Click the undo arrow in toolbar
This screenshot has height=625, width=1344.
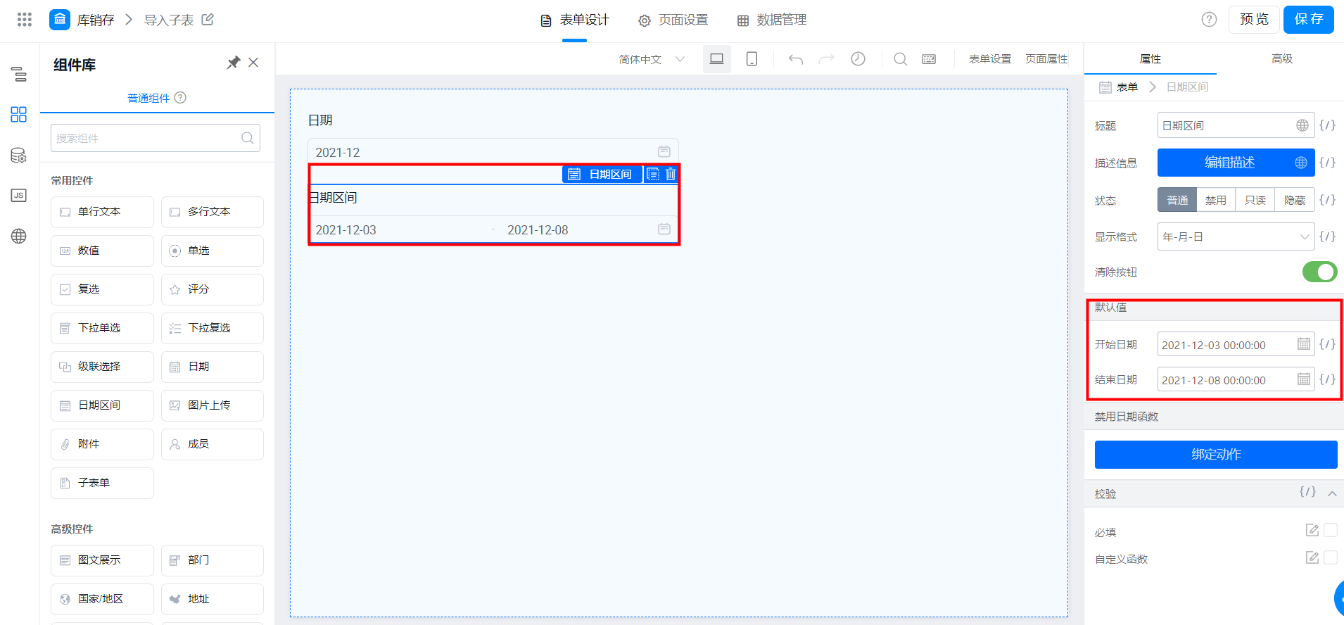[796, 59]
